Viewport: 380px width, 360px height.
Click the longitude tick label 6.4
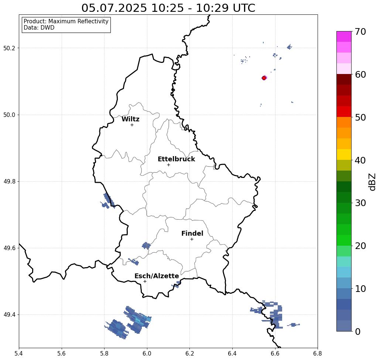(x=232, y=354)
